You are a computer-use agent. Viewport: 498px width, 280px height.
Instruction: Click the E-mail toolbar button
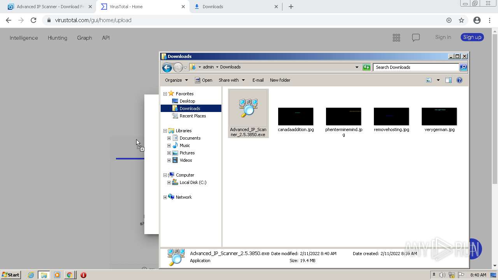[258, 80]
